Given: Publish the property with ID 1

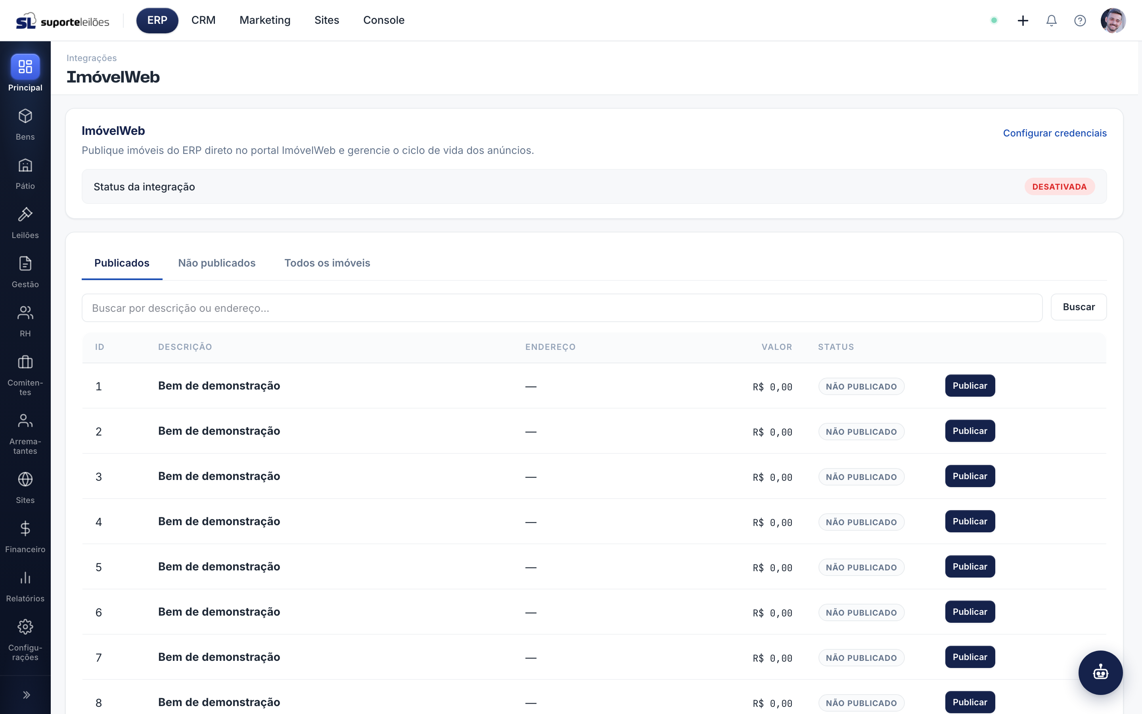Looking at the screenshot, I should [970, 386].
